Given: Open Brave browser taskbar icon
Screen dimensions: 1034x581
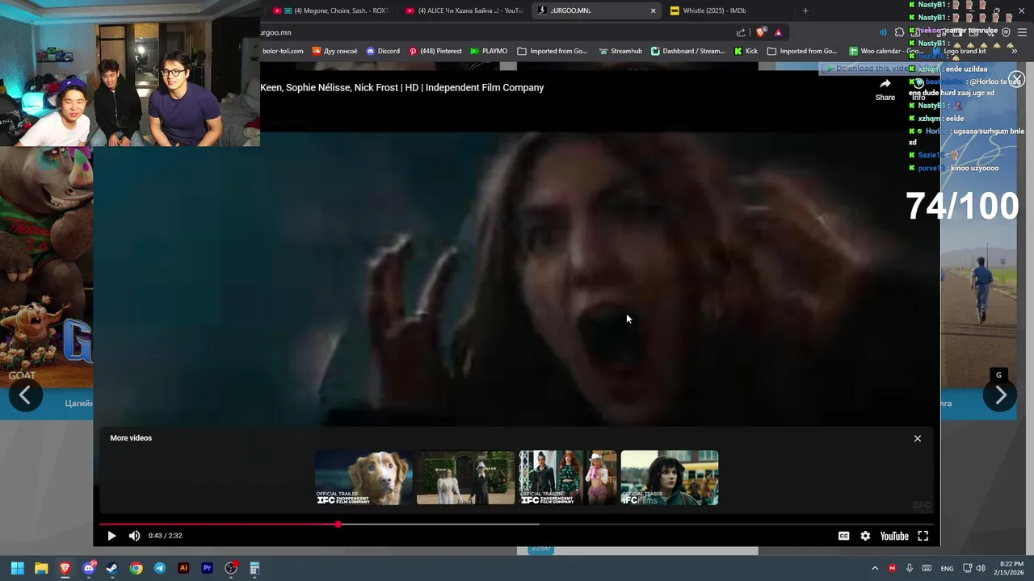Looking at the screenshot, I should [x=65, y=568].
